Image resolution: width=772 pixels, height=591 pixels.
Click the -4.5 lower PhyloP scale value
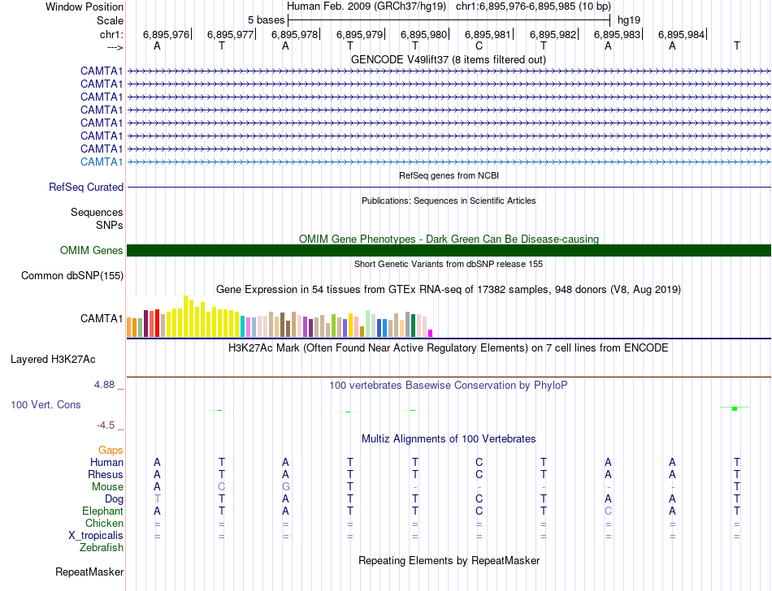click(x=106, y=425)
